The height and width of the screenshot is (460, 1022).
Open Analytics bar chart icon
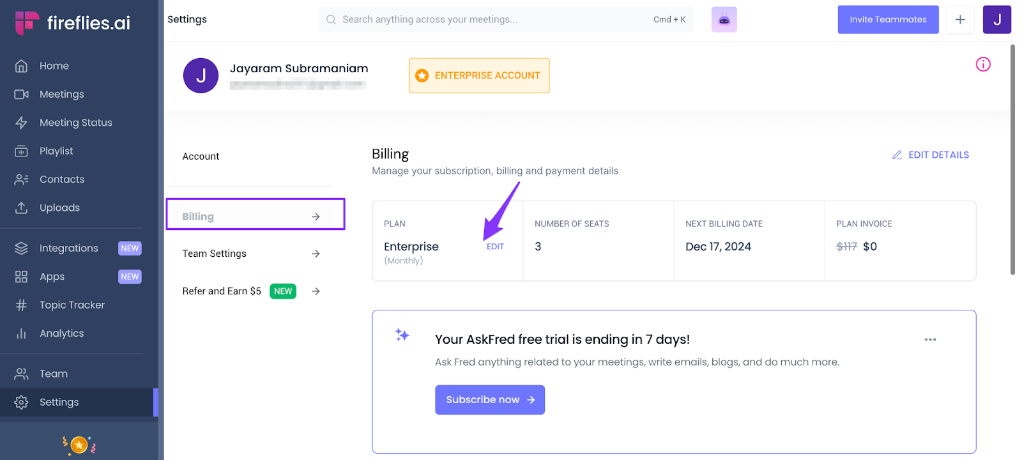point(21,333)
